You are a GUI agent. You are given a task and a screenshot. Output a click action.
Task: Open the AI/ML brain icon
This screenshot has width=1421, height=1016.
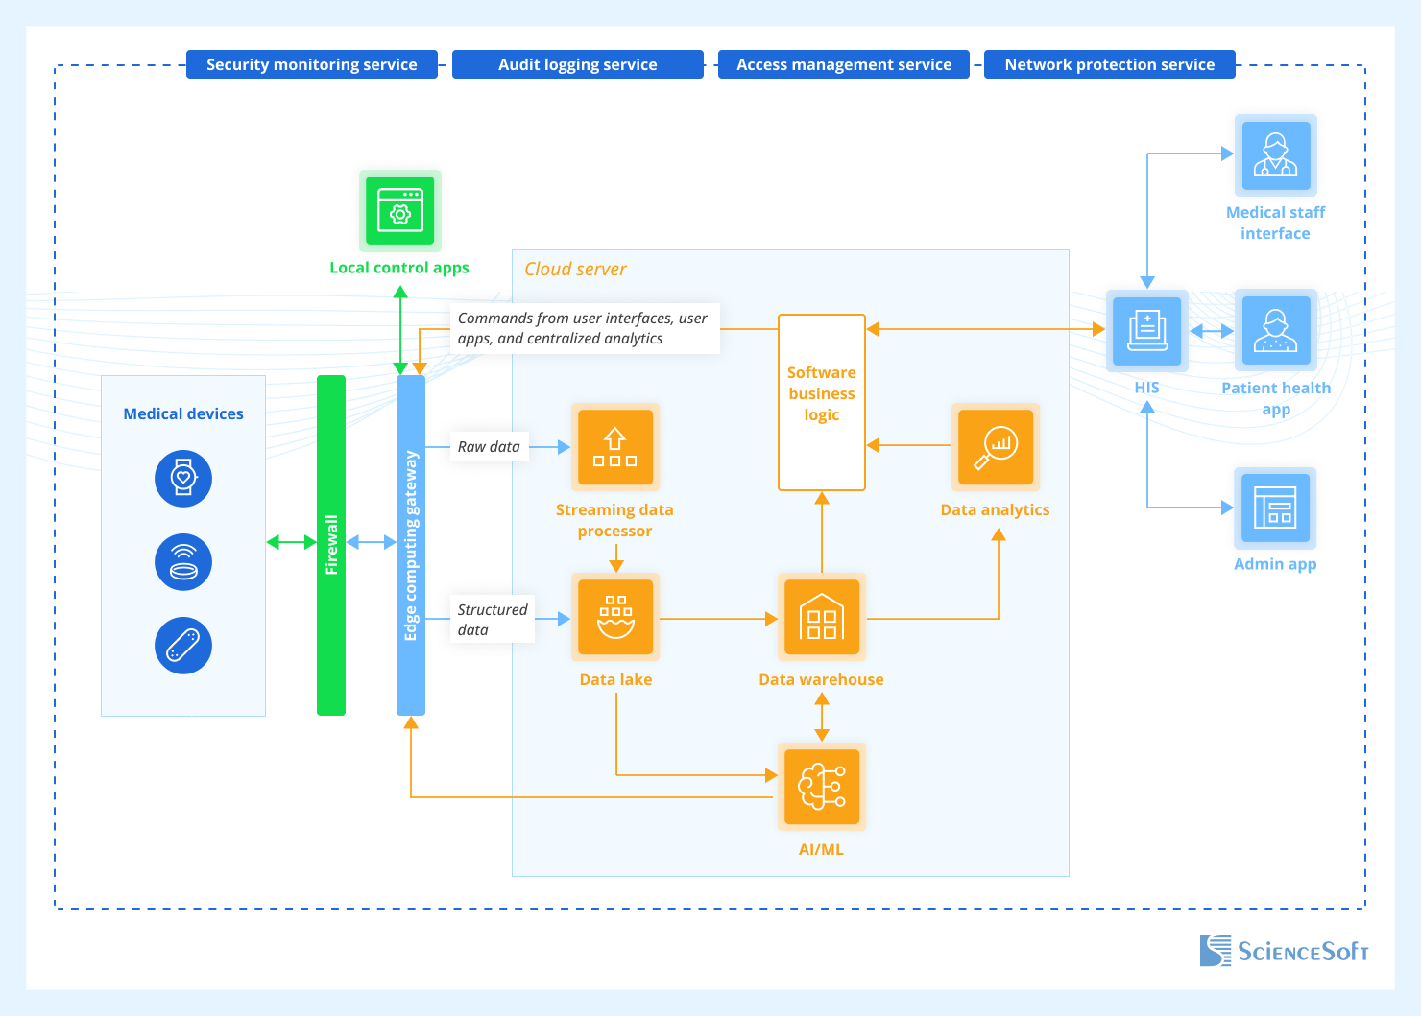[821, 787]
